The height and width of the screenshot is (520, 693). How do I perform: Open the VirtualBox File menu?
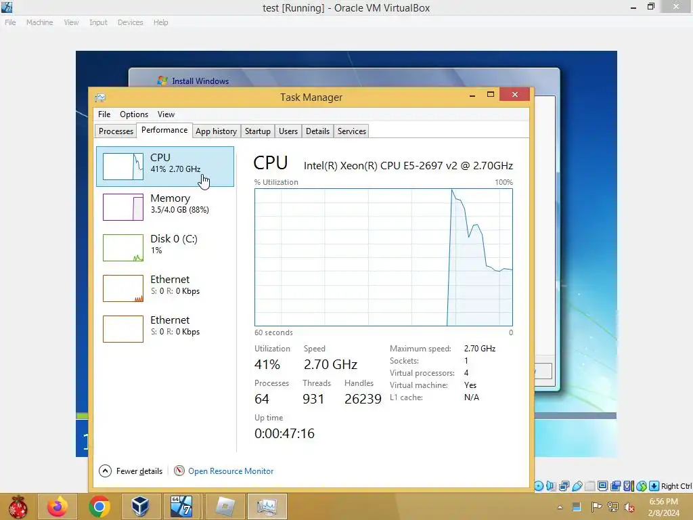[x=10, y=22]
